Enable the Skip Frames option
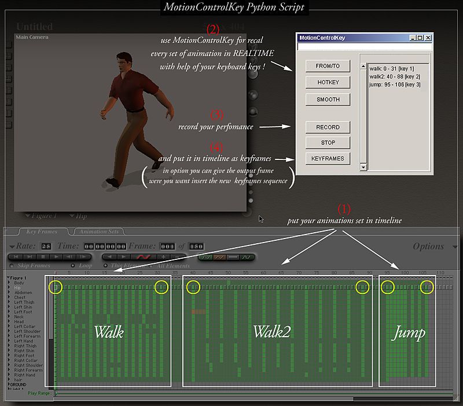The width and height of the screenshot is (463, 406). [12, 266]
